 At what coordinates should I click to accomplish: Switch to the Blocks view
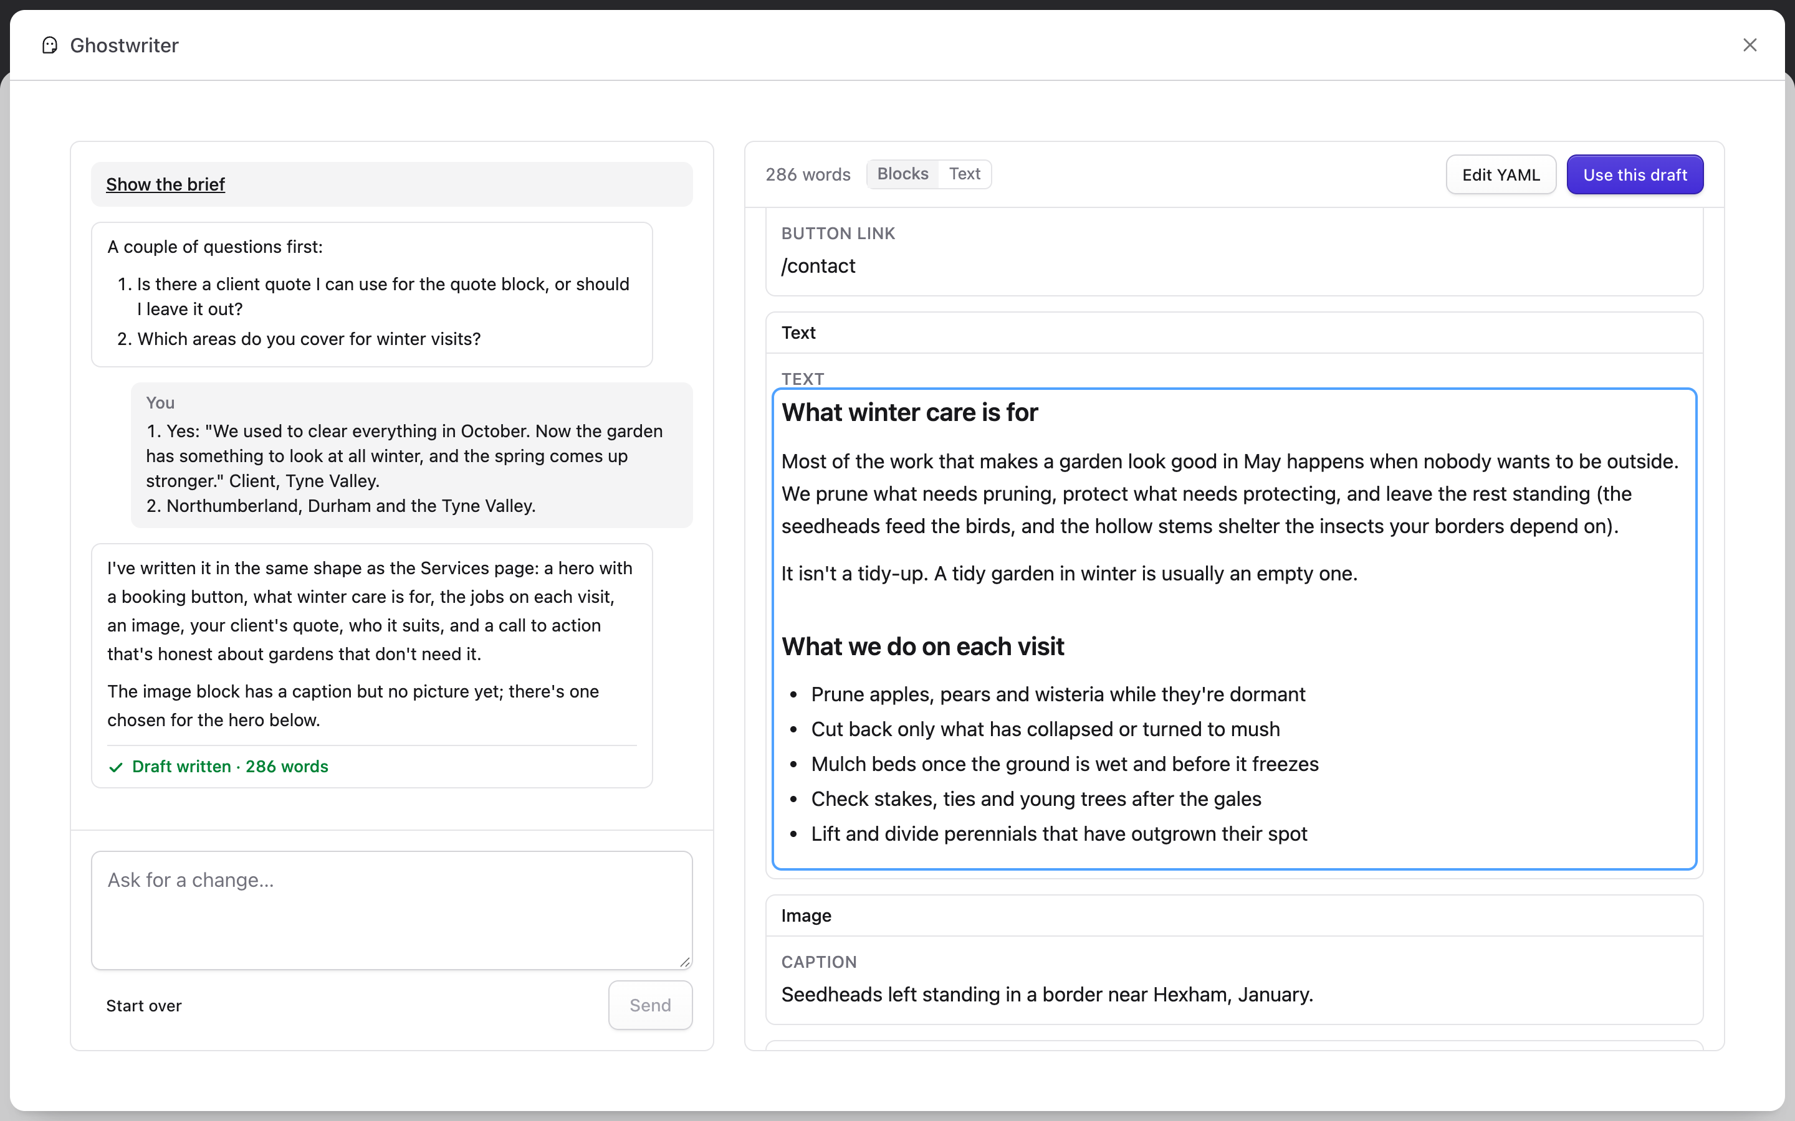click(902, 174)
